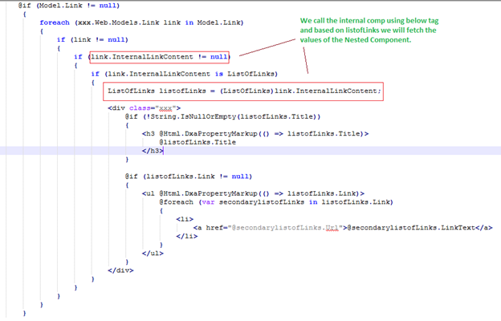The height and width of the screenshot is (321, 501).
Task: Click the "link.InternalLinkContent is ListOfLinks" check
Action: pyautogui.click(x=191, y=74)
